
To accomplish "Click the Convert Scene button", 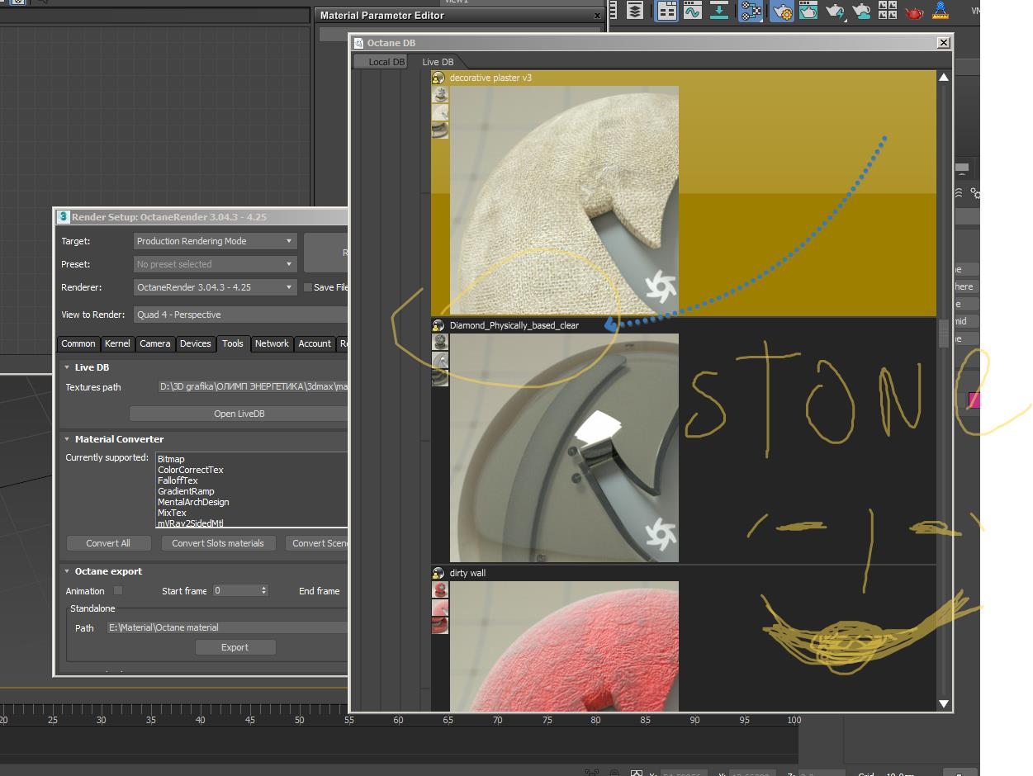I will [316, 543].
